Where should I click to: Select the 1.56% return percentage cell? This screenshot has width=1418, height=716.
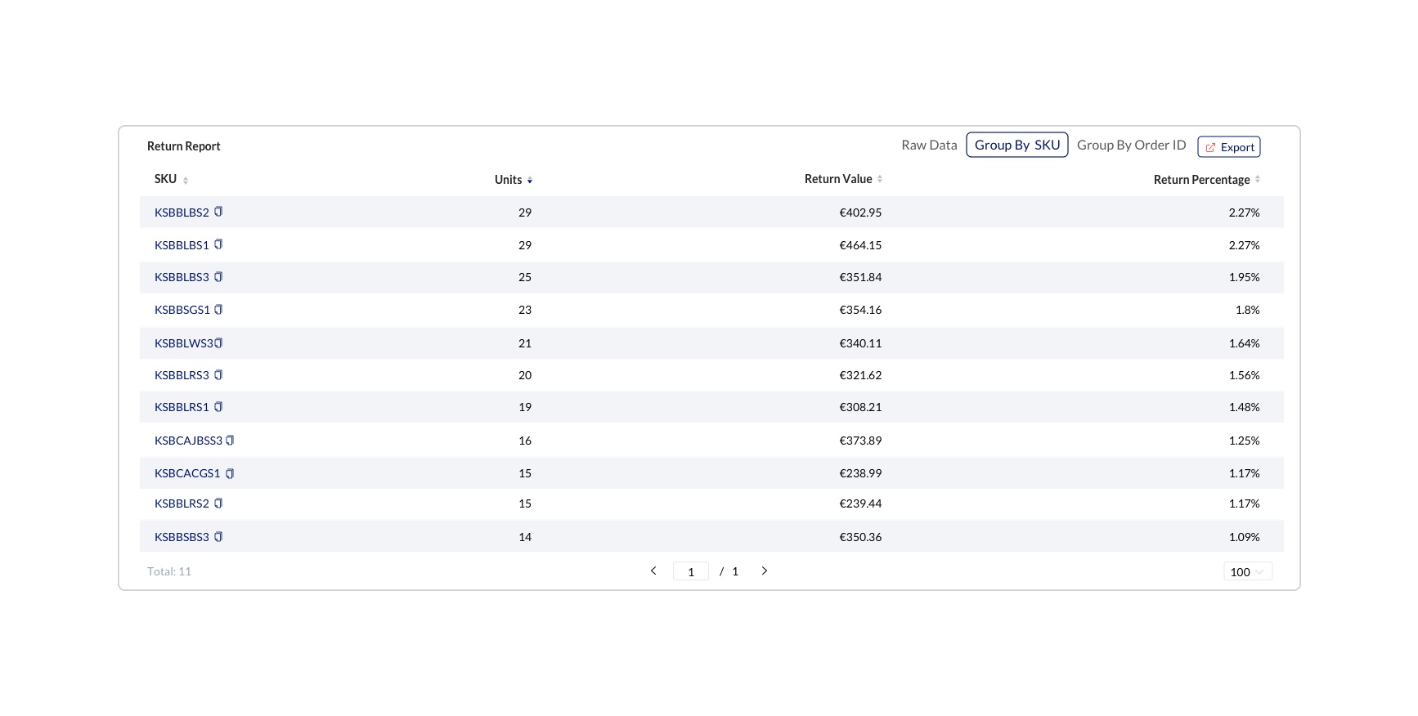tap(1244, 375)
